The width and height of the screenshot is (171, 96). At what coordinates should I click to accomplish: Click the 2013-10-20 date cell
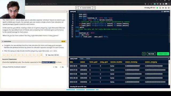73,82
